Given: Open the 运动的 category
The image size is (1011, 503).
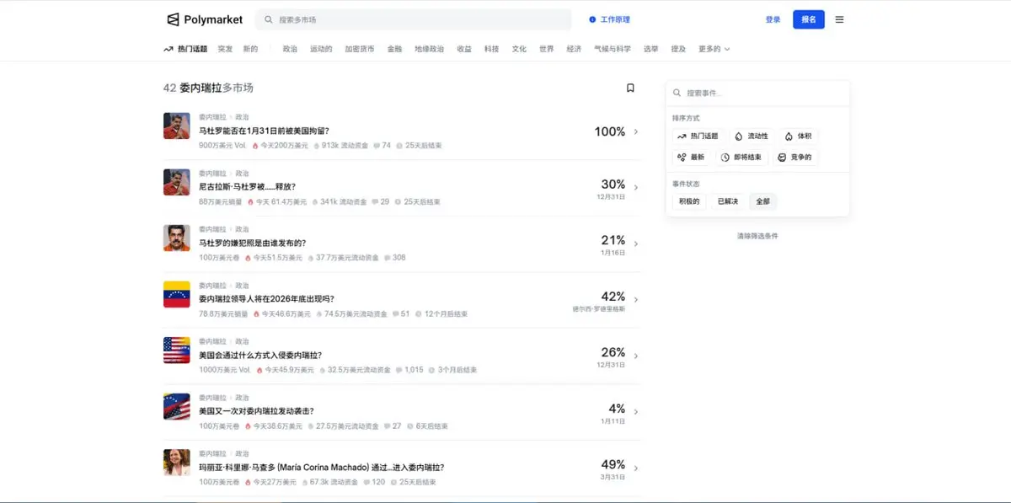Looking at the screenshot, I should coord(321,49).
